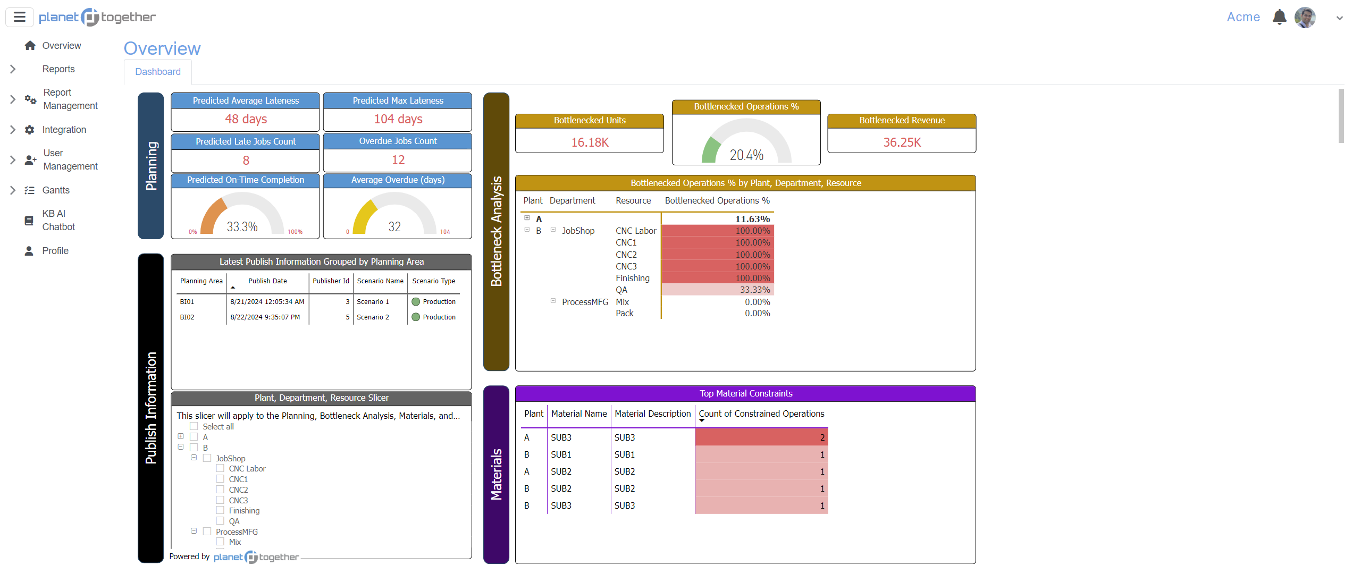Image resolution: width=1361 pixels, height=565 pixels.
Task: Collapse ProcessMFG in the slicer tree
Action: point(194,531)
